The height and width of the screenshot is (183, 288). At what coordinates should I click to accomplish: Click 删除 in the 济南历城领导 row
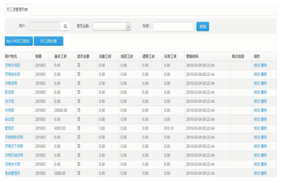[264, 155]
